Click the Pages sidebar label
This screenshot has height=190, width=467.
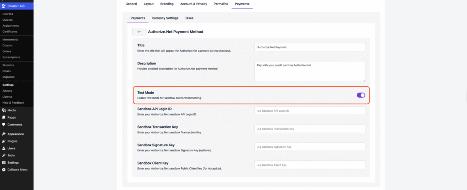(x=11, y=117)
